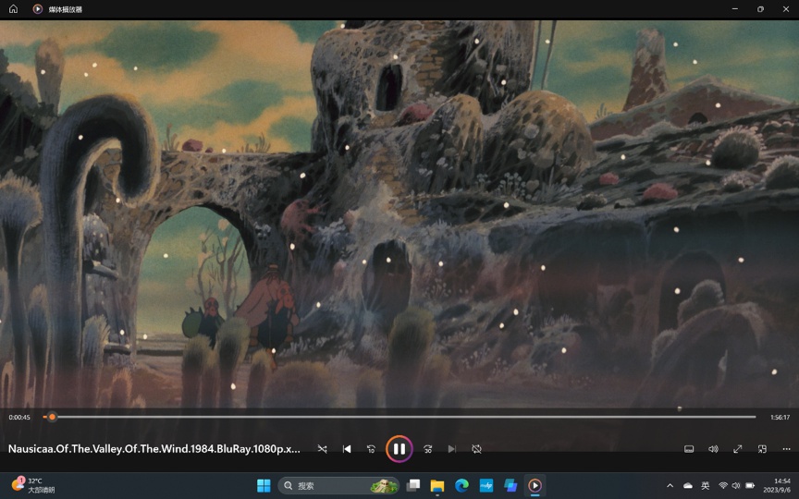Click the system tray speaker icon
The image size is (799, 499).
point(736,486)
